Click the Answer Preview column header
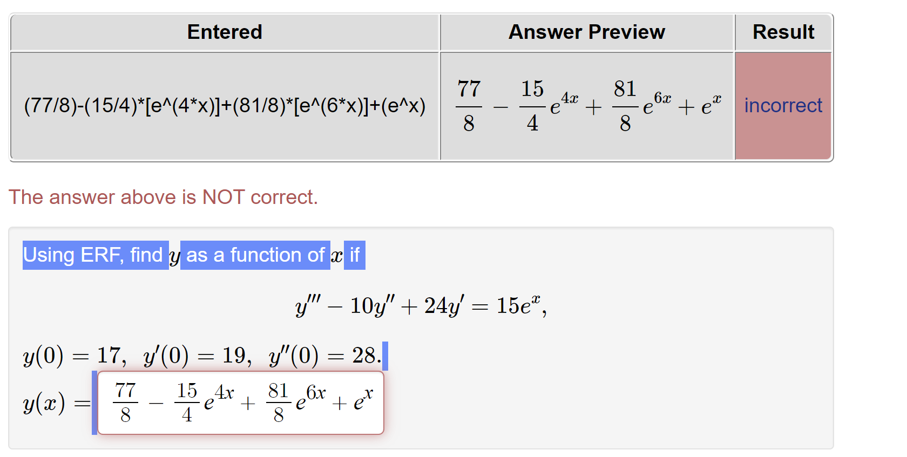 pos(587,32)
